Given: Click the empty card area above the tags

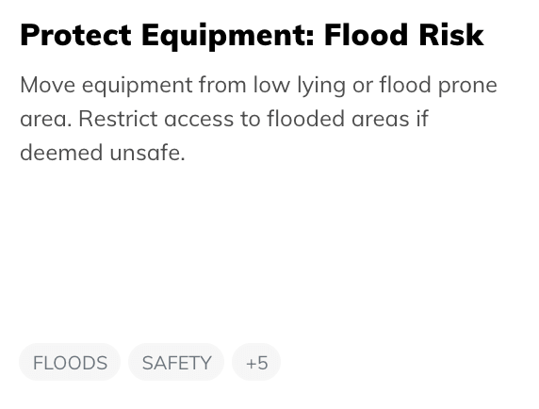Looking at the screenshot, I should 269,253.
